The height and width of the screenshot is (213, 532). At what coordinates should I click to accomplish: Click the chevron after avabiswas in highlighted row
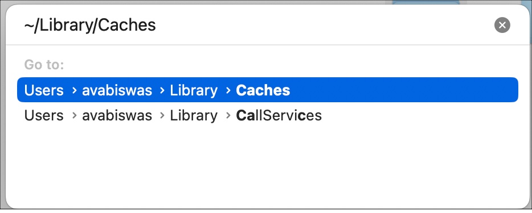162,90
